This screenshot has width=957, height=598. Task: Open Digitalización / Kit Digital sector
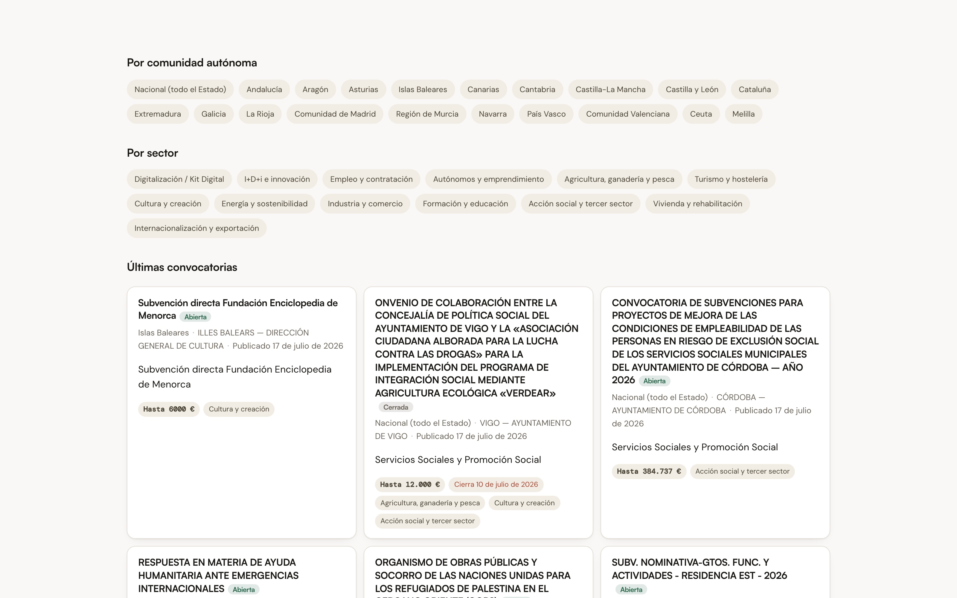179,179
